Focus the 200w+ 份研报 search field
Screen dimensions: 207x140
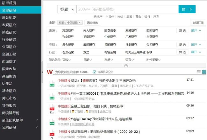pos(127,9)
